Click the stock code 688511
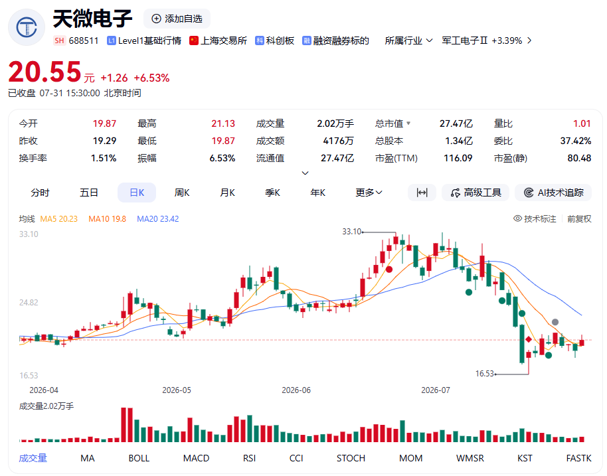The height and width of the screenshot is (476, 607). [x=84, y=40]
